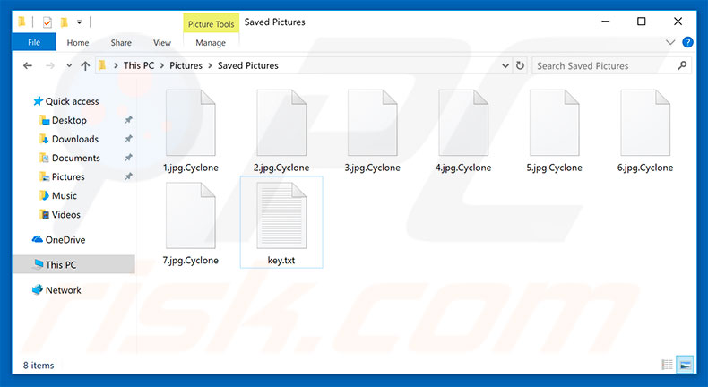The height and width of the screenshot is (387, 708).
Task: Open the Customize Quick Access Toolbar dropdown
Action: tap(79, 21)
